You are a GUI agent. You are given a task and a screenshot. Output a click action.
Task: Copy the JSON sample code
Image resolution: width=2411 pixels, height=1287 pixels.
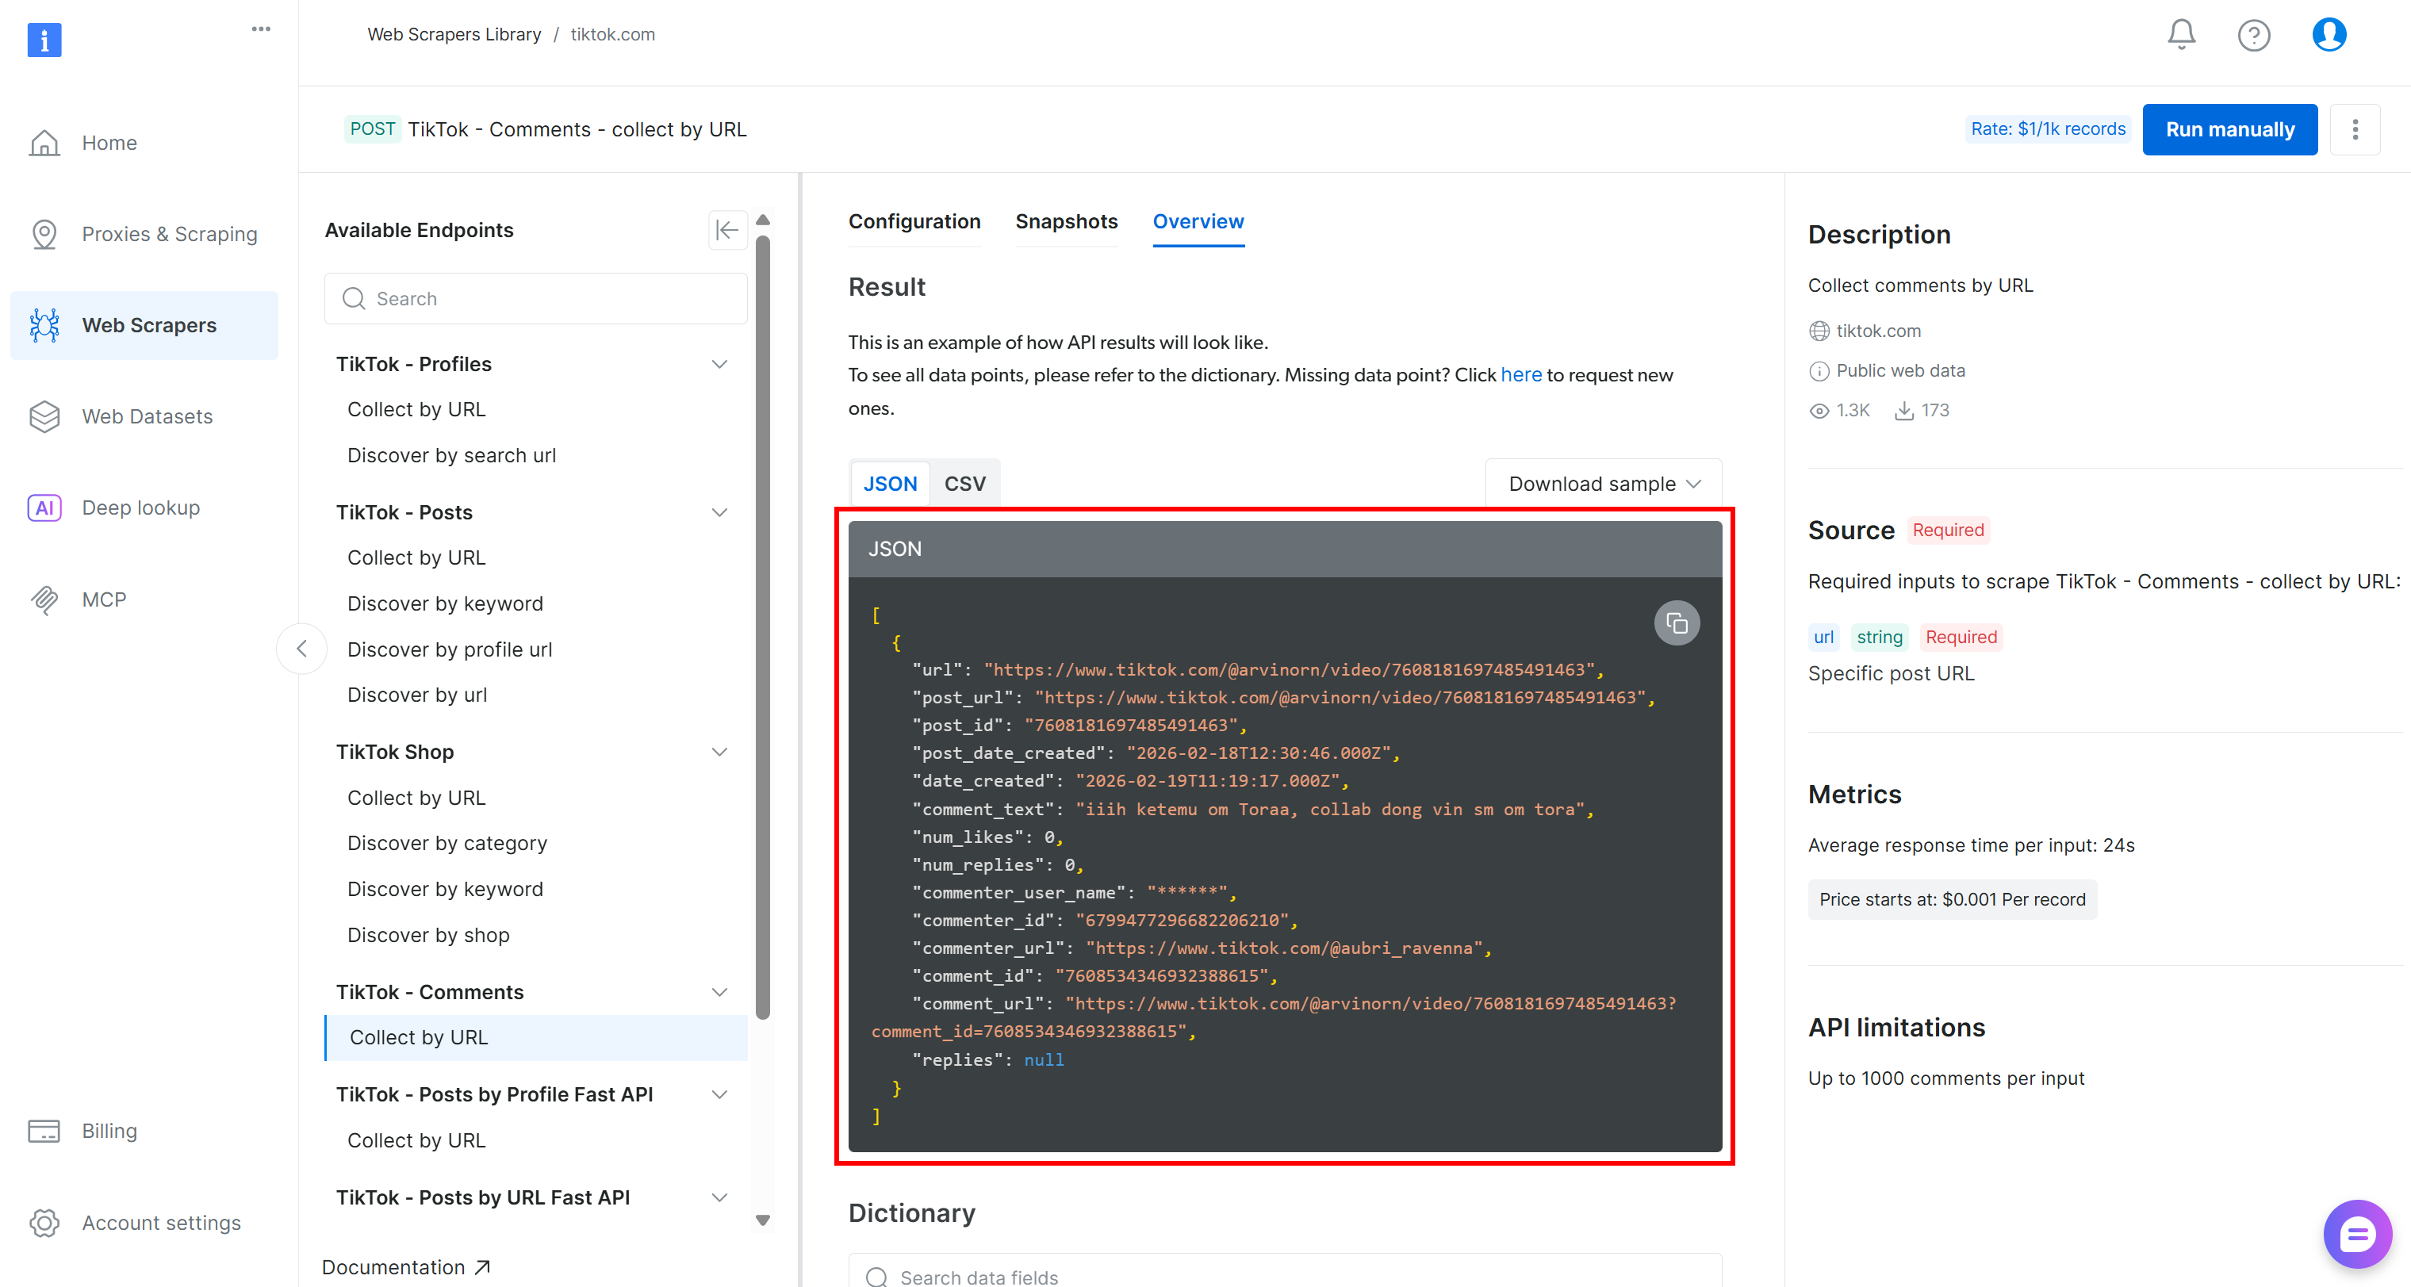click(x=1677, y=622)
